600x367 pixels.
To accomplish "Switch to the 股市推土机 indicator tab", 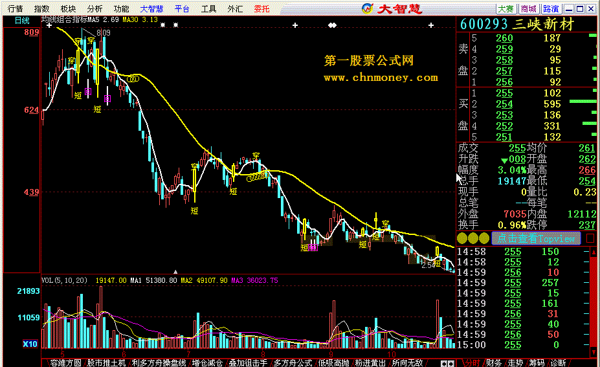I will click(x=106, y=362).
